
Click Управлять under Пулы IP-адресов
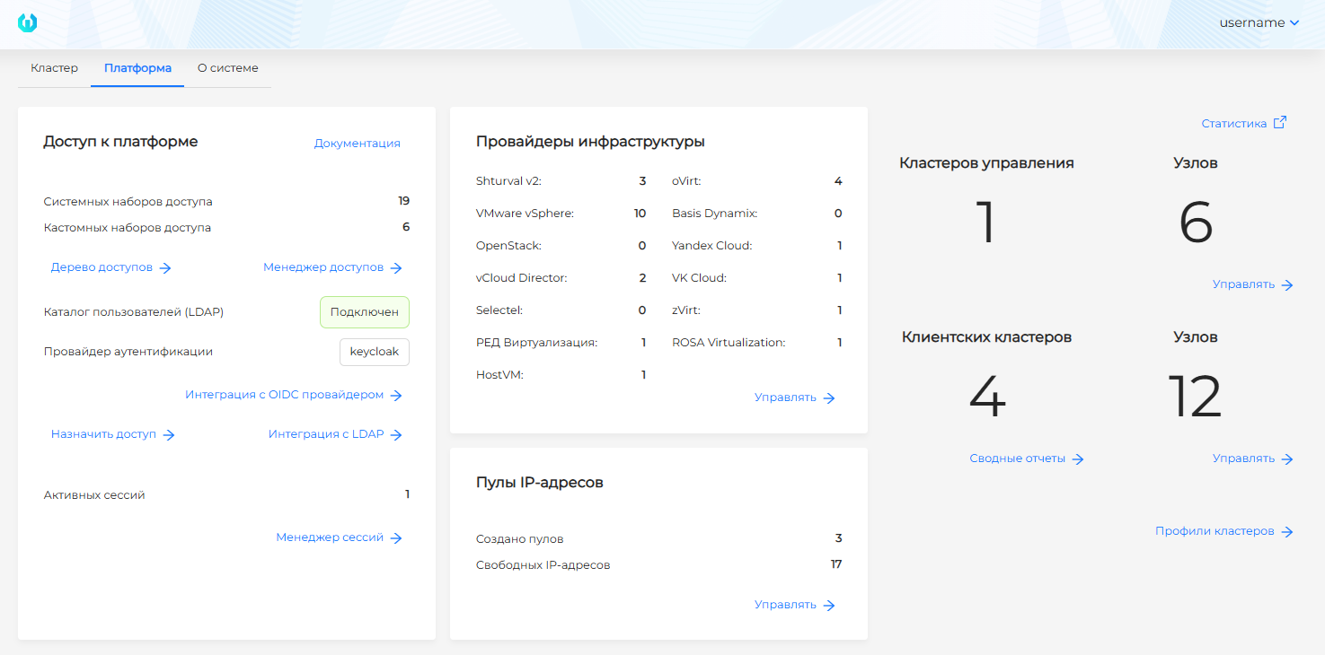click(785, 605)
